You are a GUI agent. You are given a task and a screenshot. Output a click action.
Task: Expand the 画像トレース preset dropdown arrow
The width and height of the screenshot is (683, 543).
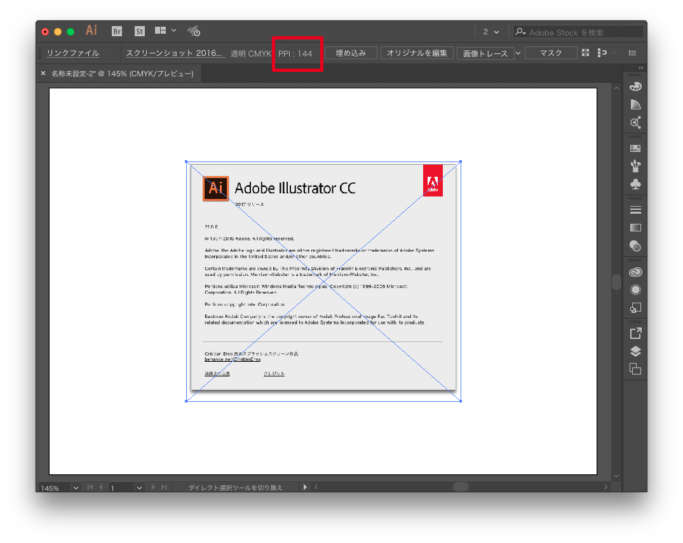518,53
